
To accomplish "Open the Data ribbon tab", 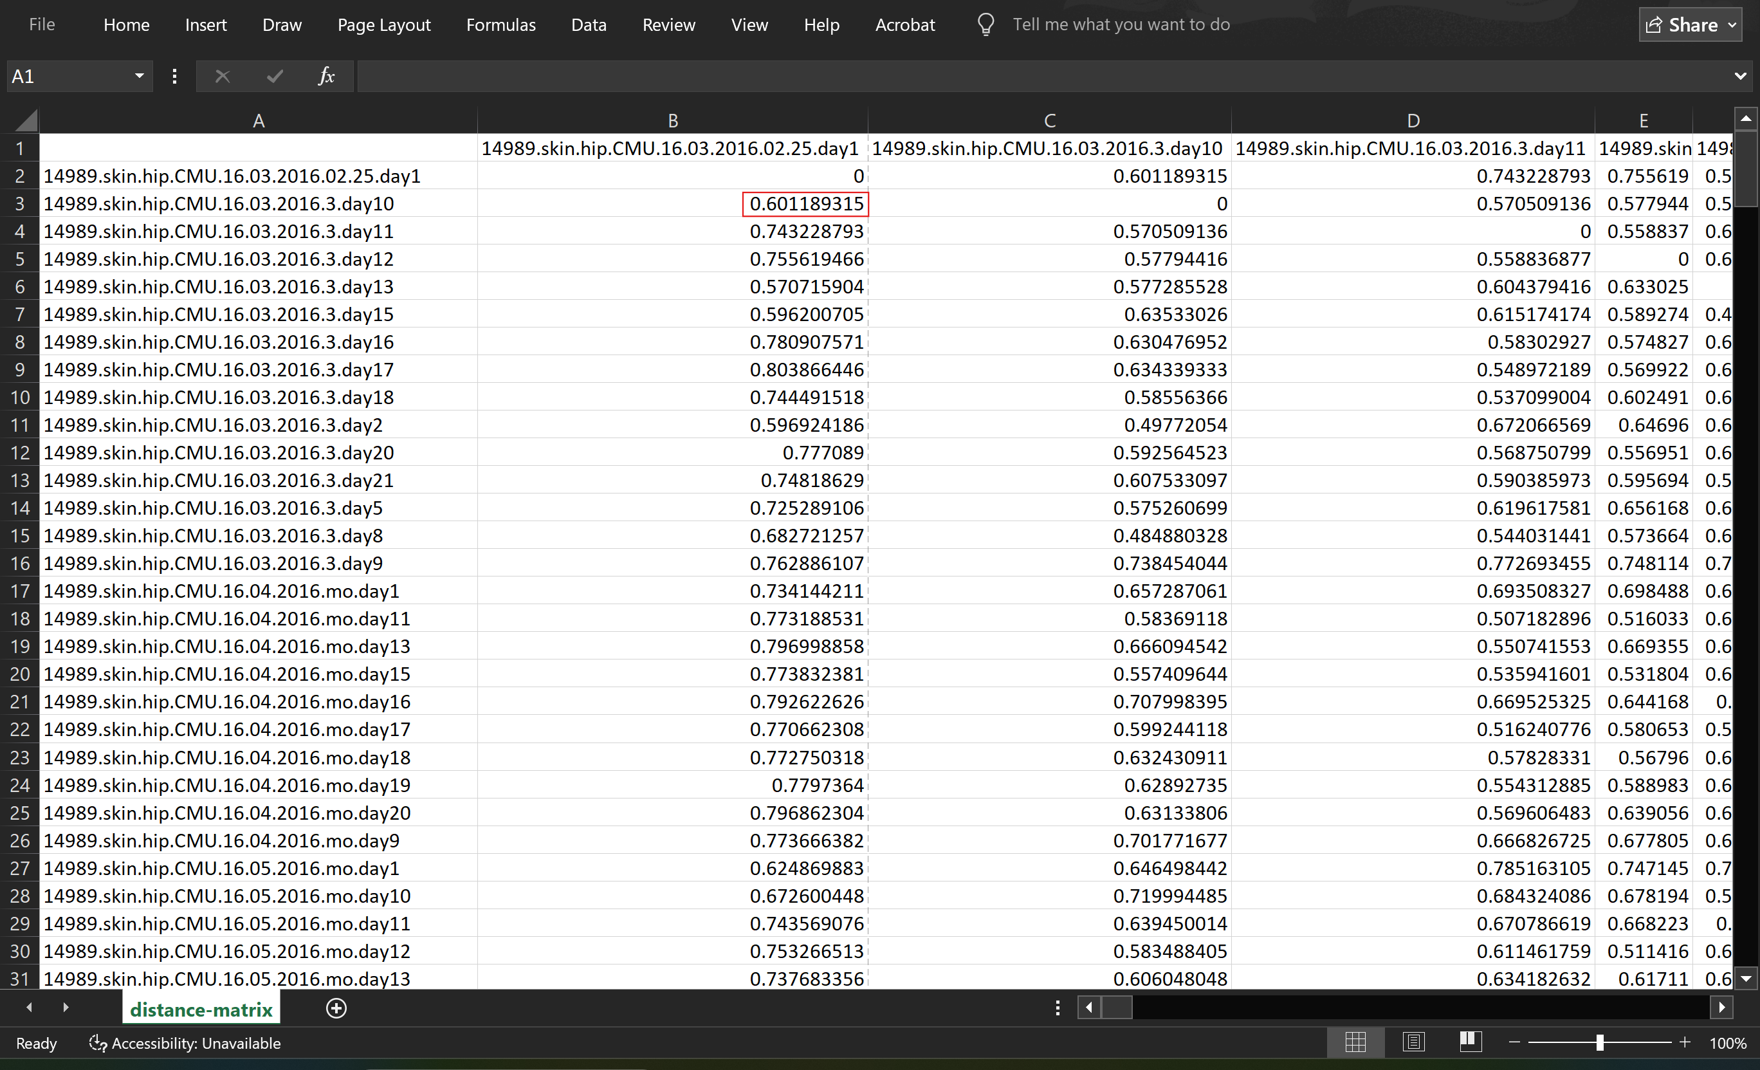I will point(589,24).
